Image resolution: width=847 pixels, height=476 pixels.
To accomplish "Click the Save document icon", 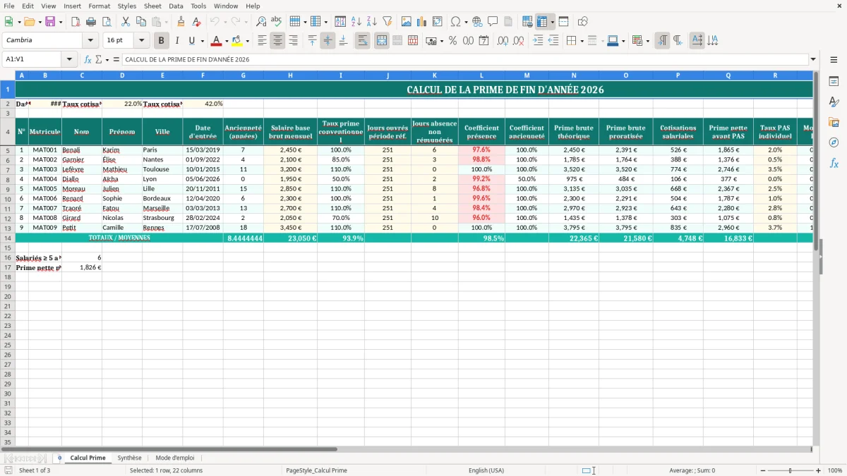I will tap(50, 22).
